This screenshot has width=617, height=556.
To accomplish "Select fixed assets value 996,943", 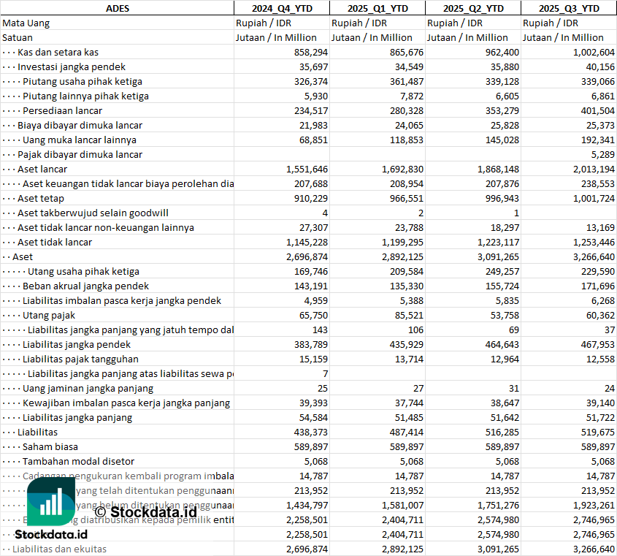I will pos(502,198).
